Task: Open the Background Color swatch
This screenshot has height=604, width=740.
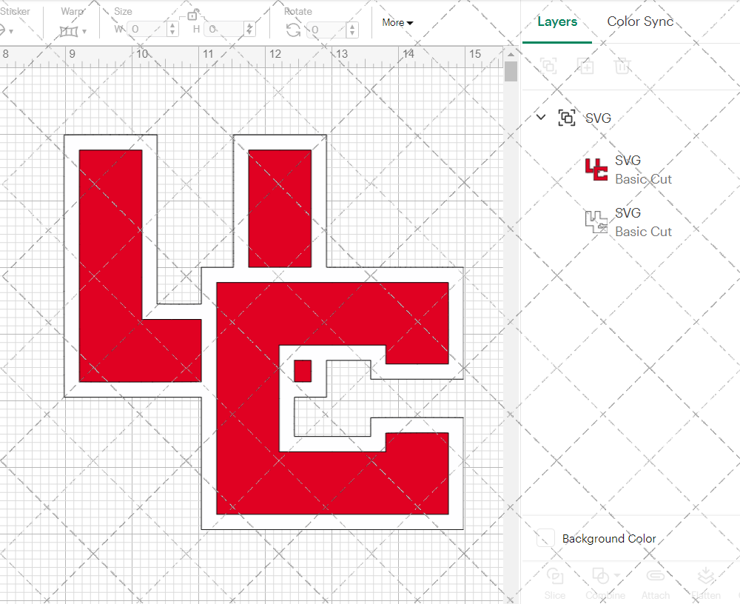Action: [546, 539]
